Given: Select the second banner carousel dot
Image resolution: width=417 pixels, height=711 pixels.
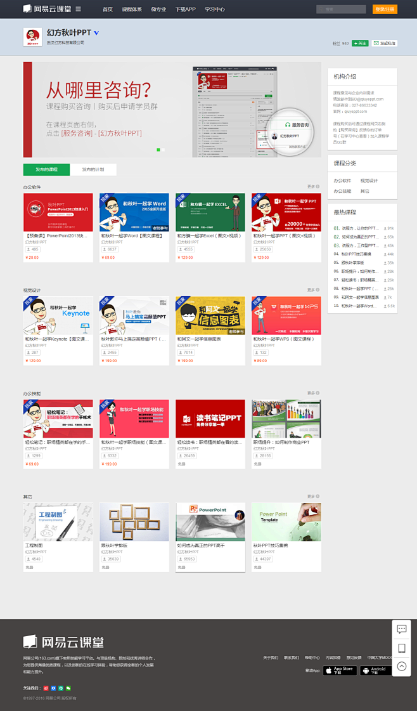Looking at the screenshot, I should tap(163, 150).
